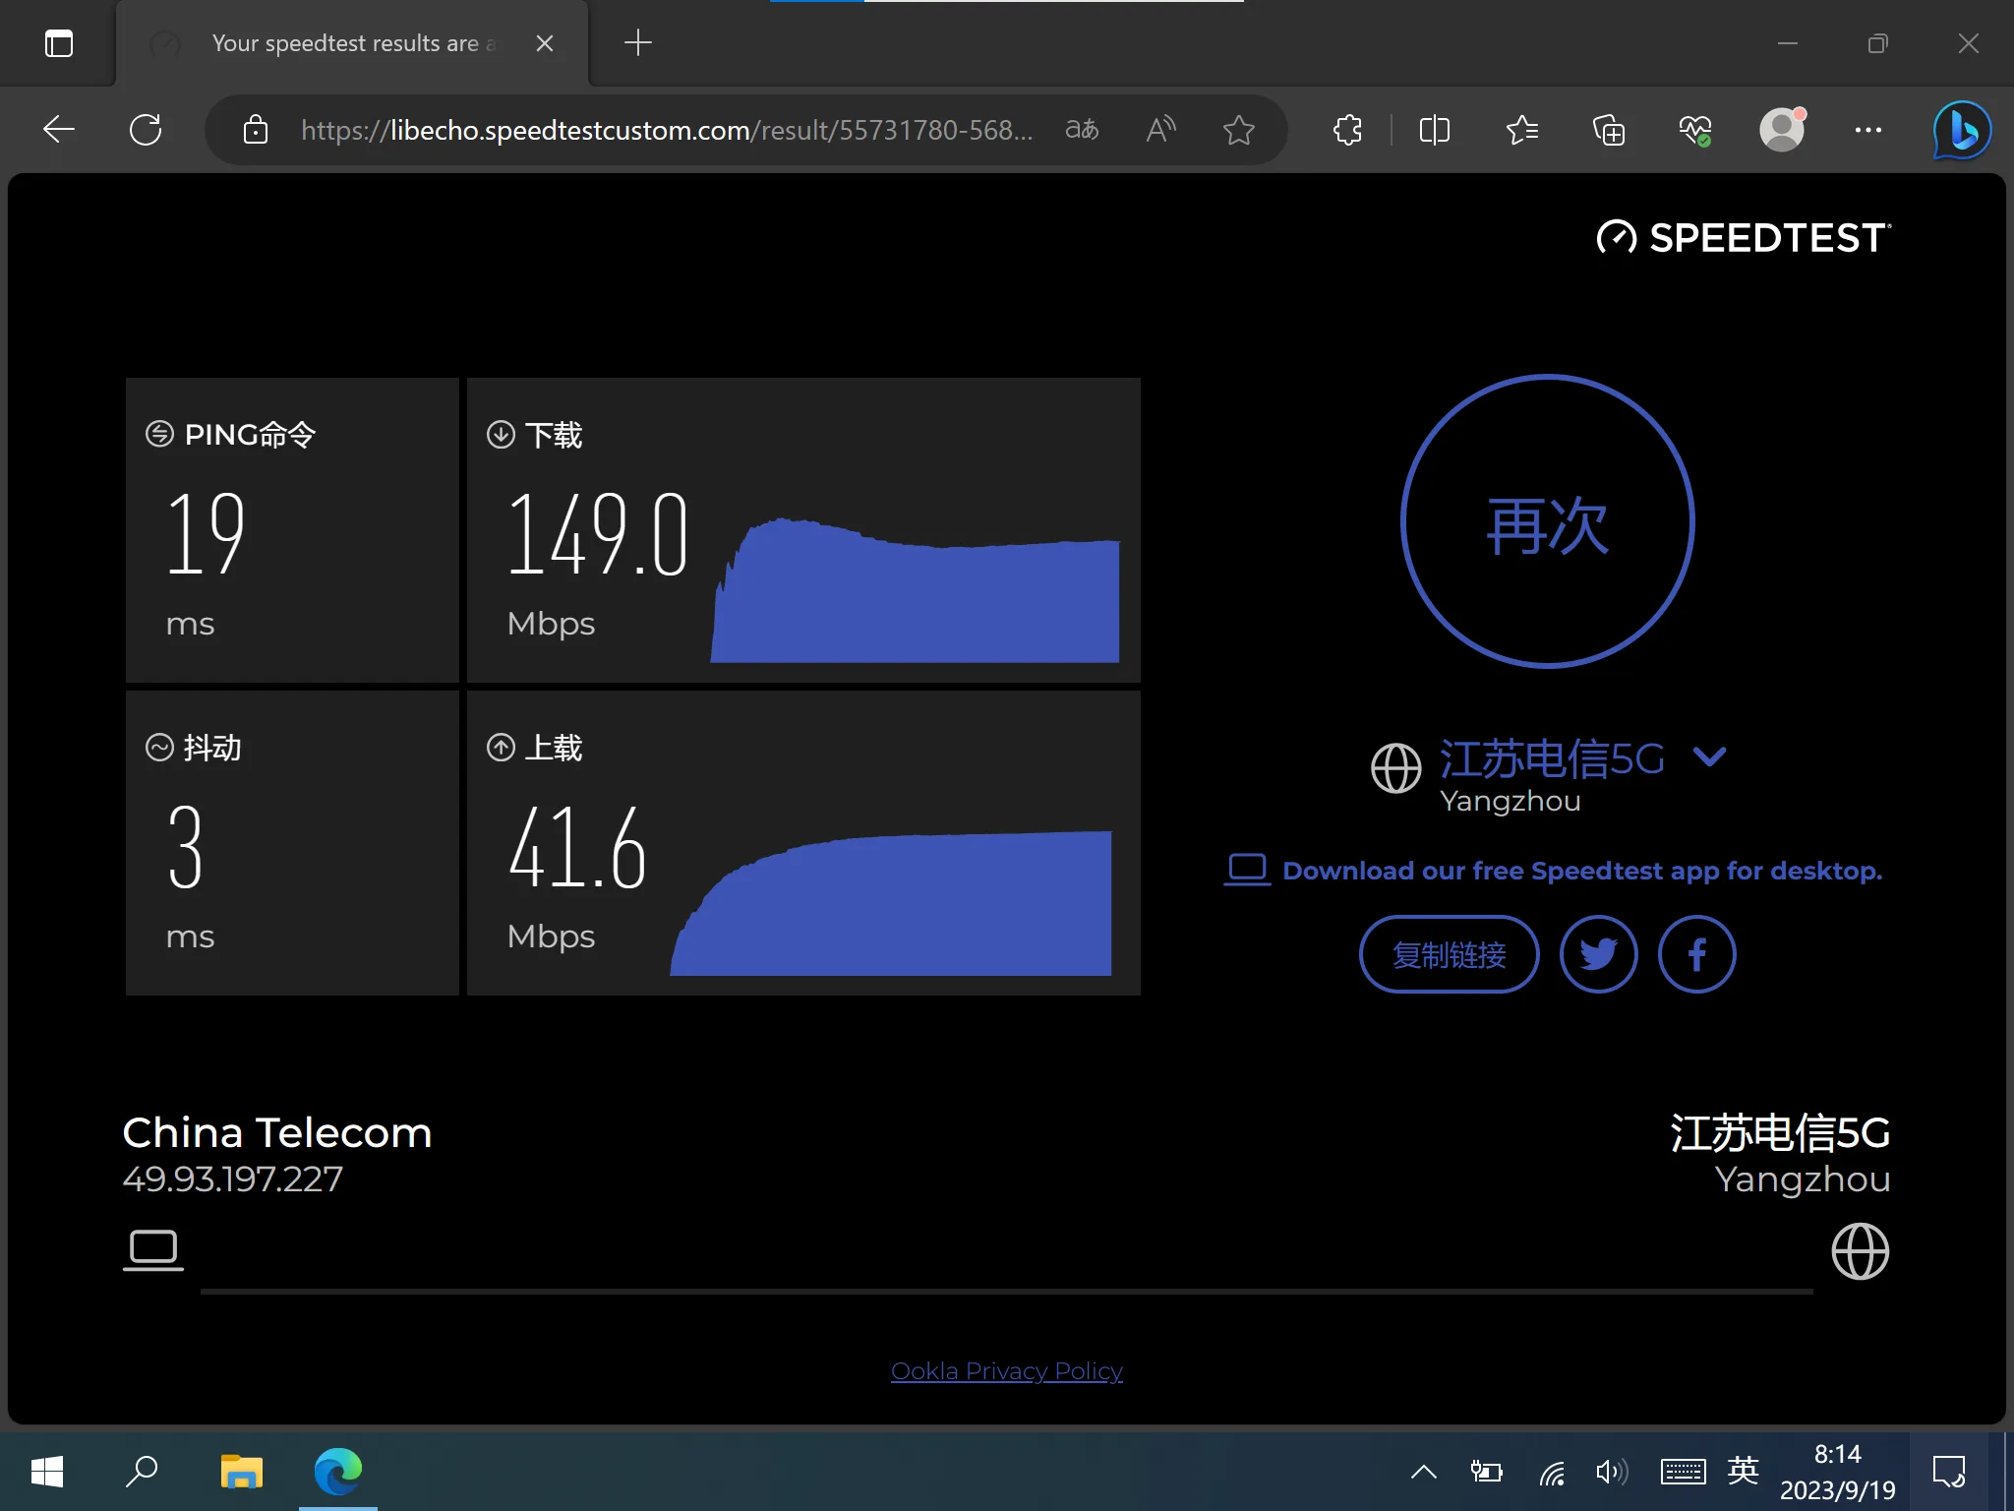Toggle the 英 input language indicator
The image size is (2014, 1511).
pyautogui.click(x=1743, y=1471)
